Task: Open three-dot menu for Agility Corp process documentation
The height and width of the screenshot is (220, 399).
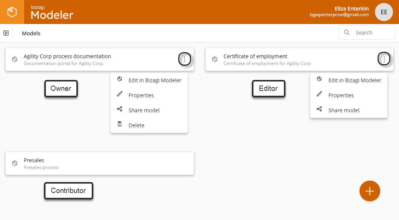Action: [x=185, y=59]
